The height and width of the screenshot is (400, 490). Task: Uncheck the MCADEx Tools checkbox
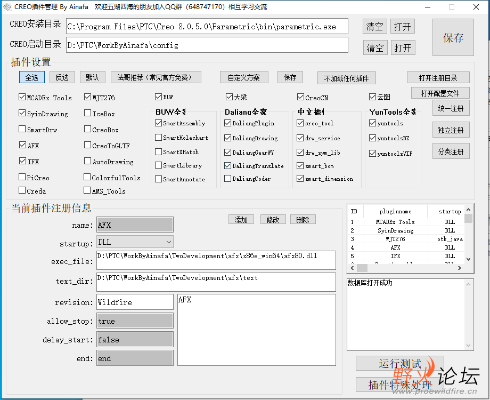(22, 98)
